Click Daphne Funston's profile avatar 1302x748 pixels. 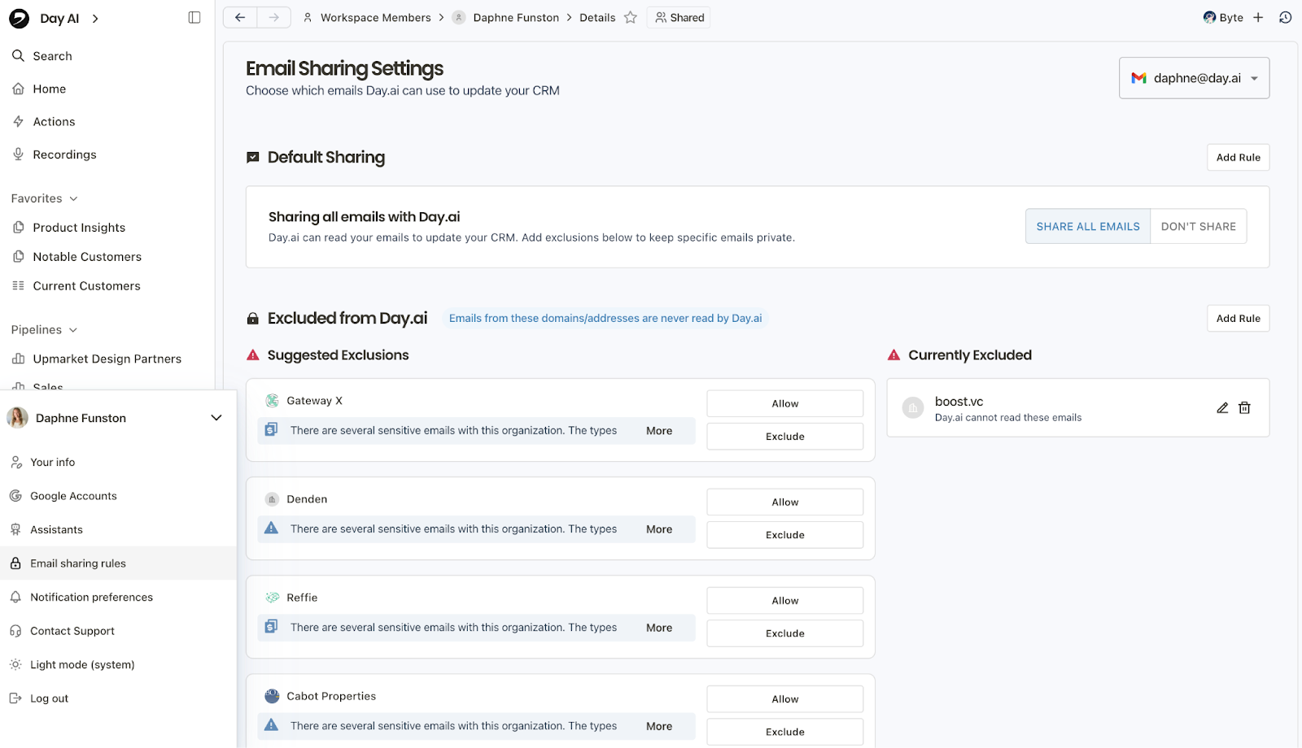click(x=17, y=418)
